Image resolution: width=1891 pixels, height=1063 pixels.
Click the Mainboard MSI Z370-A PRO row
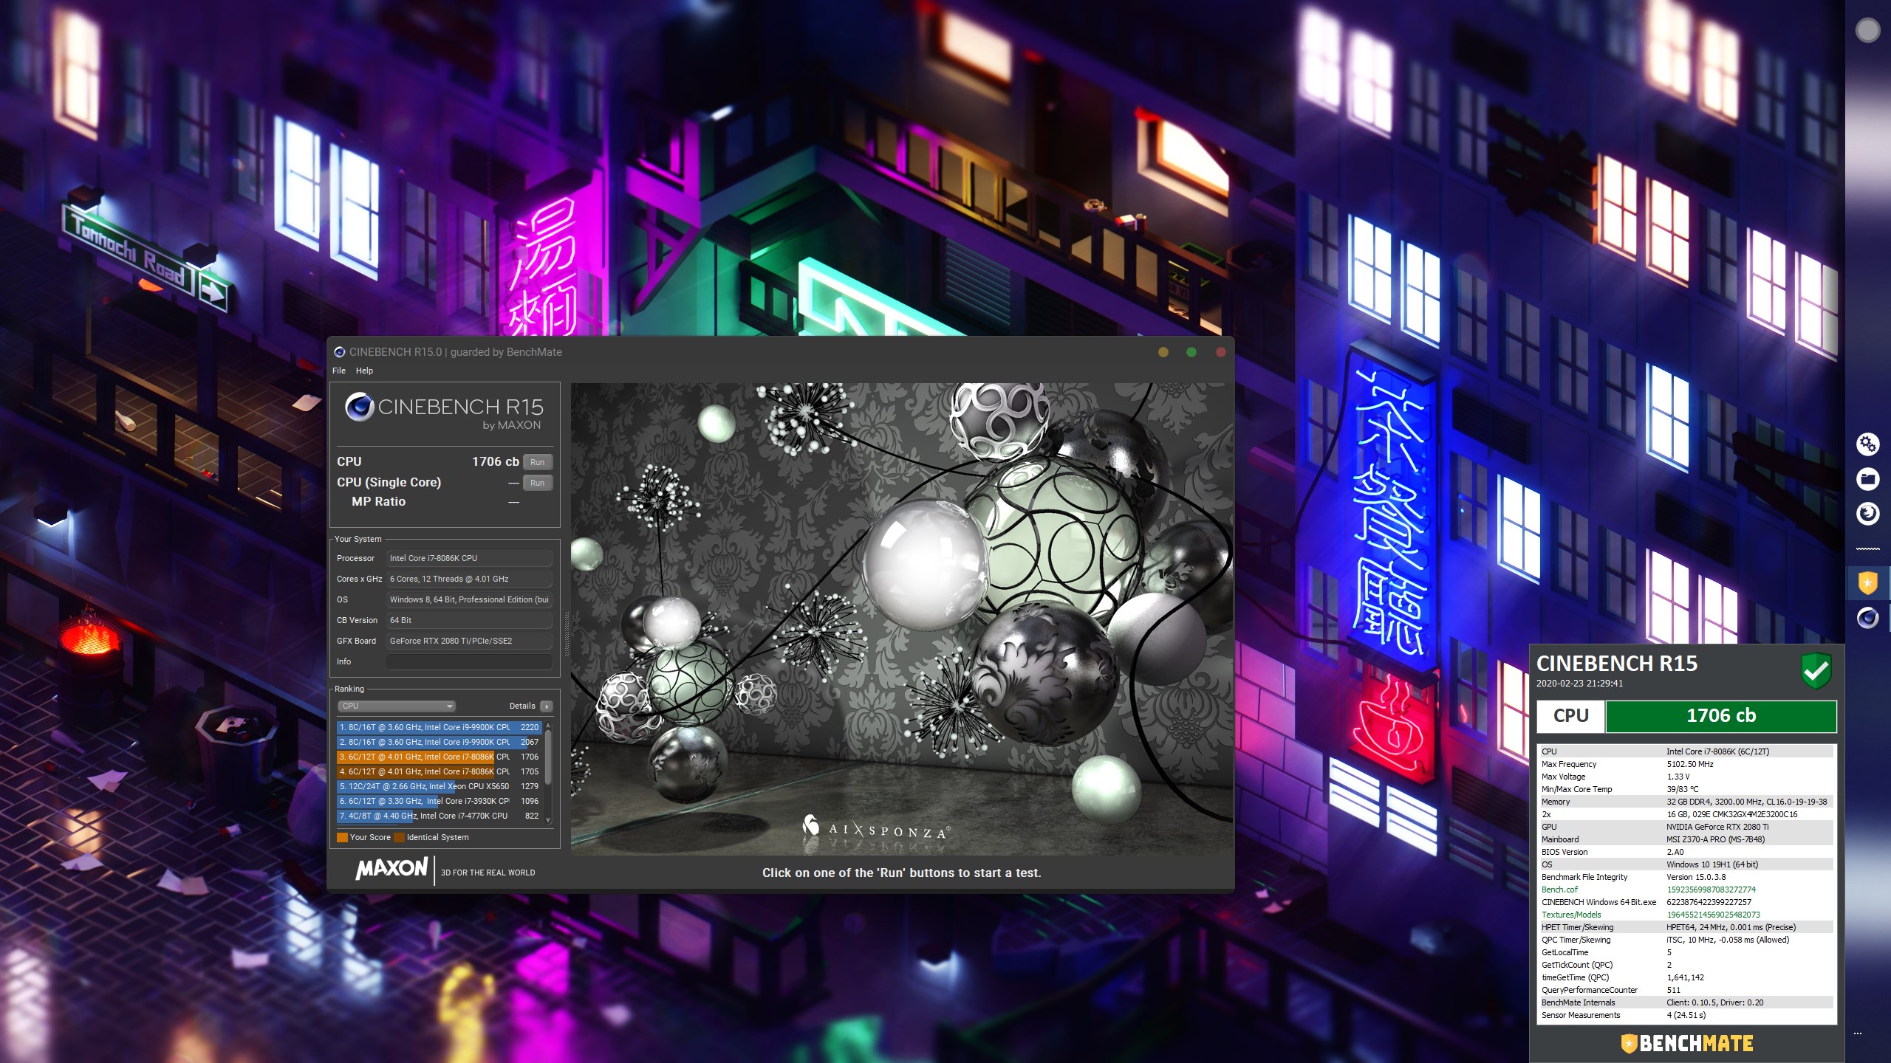click(x=1686, y=839)
